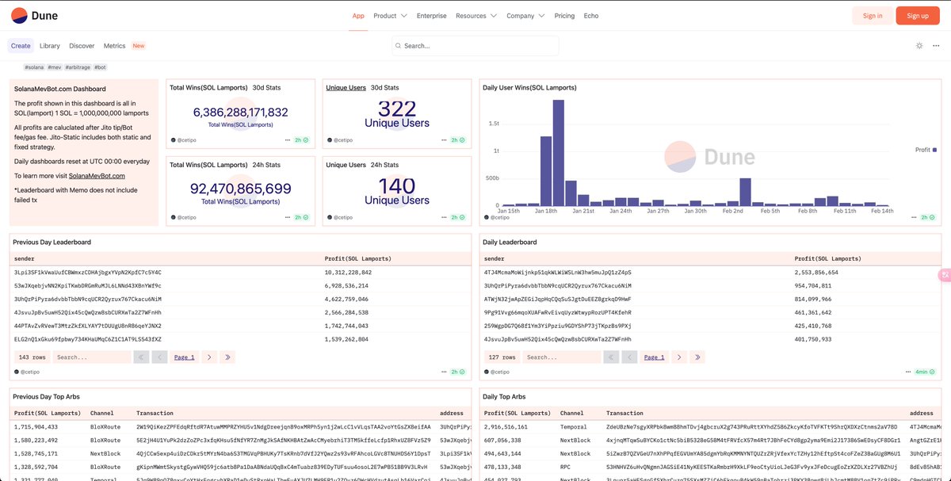This screenshot has width=951, height=481.
Task: Click the Temporal channel cell with profit 2,916,516,161
Action: click(574, 426)
